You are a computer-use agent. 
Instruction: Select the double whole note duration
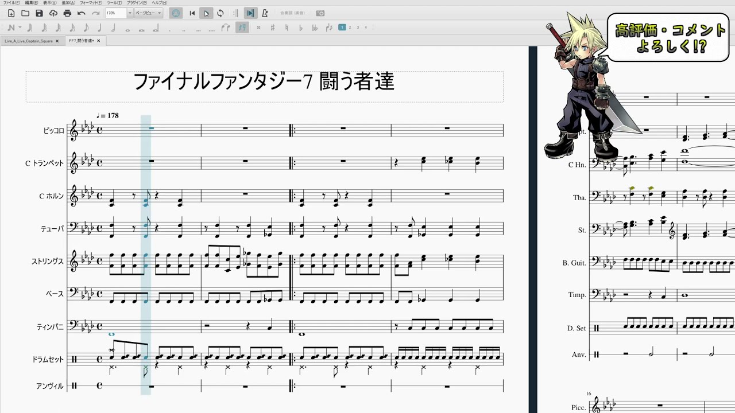tap(142, 29)
